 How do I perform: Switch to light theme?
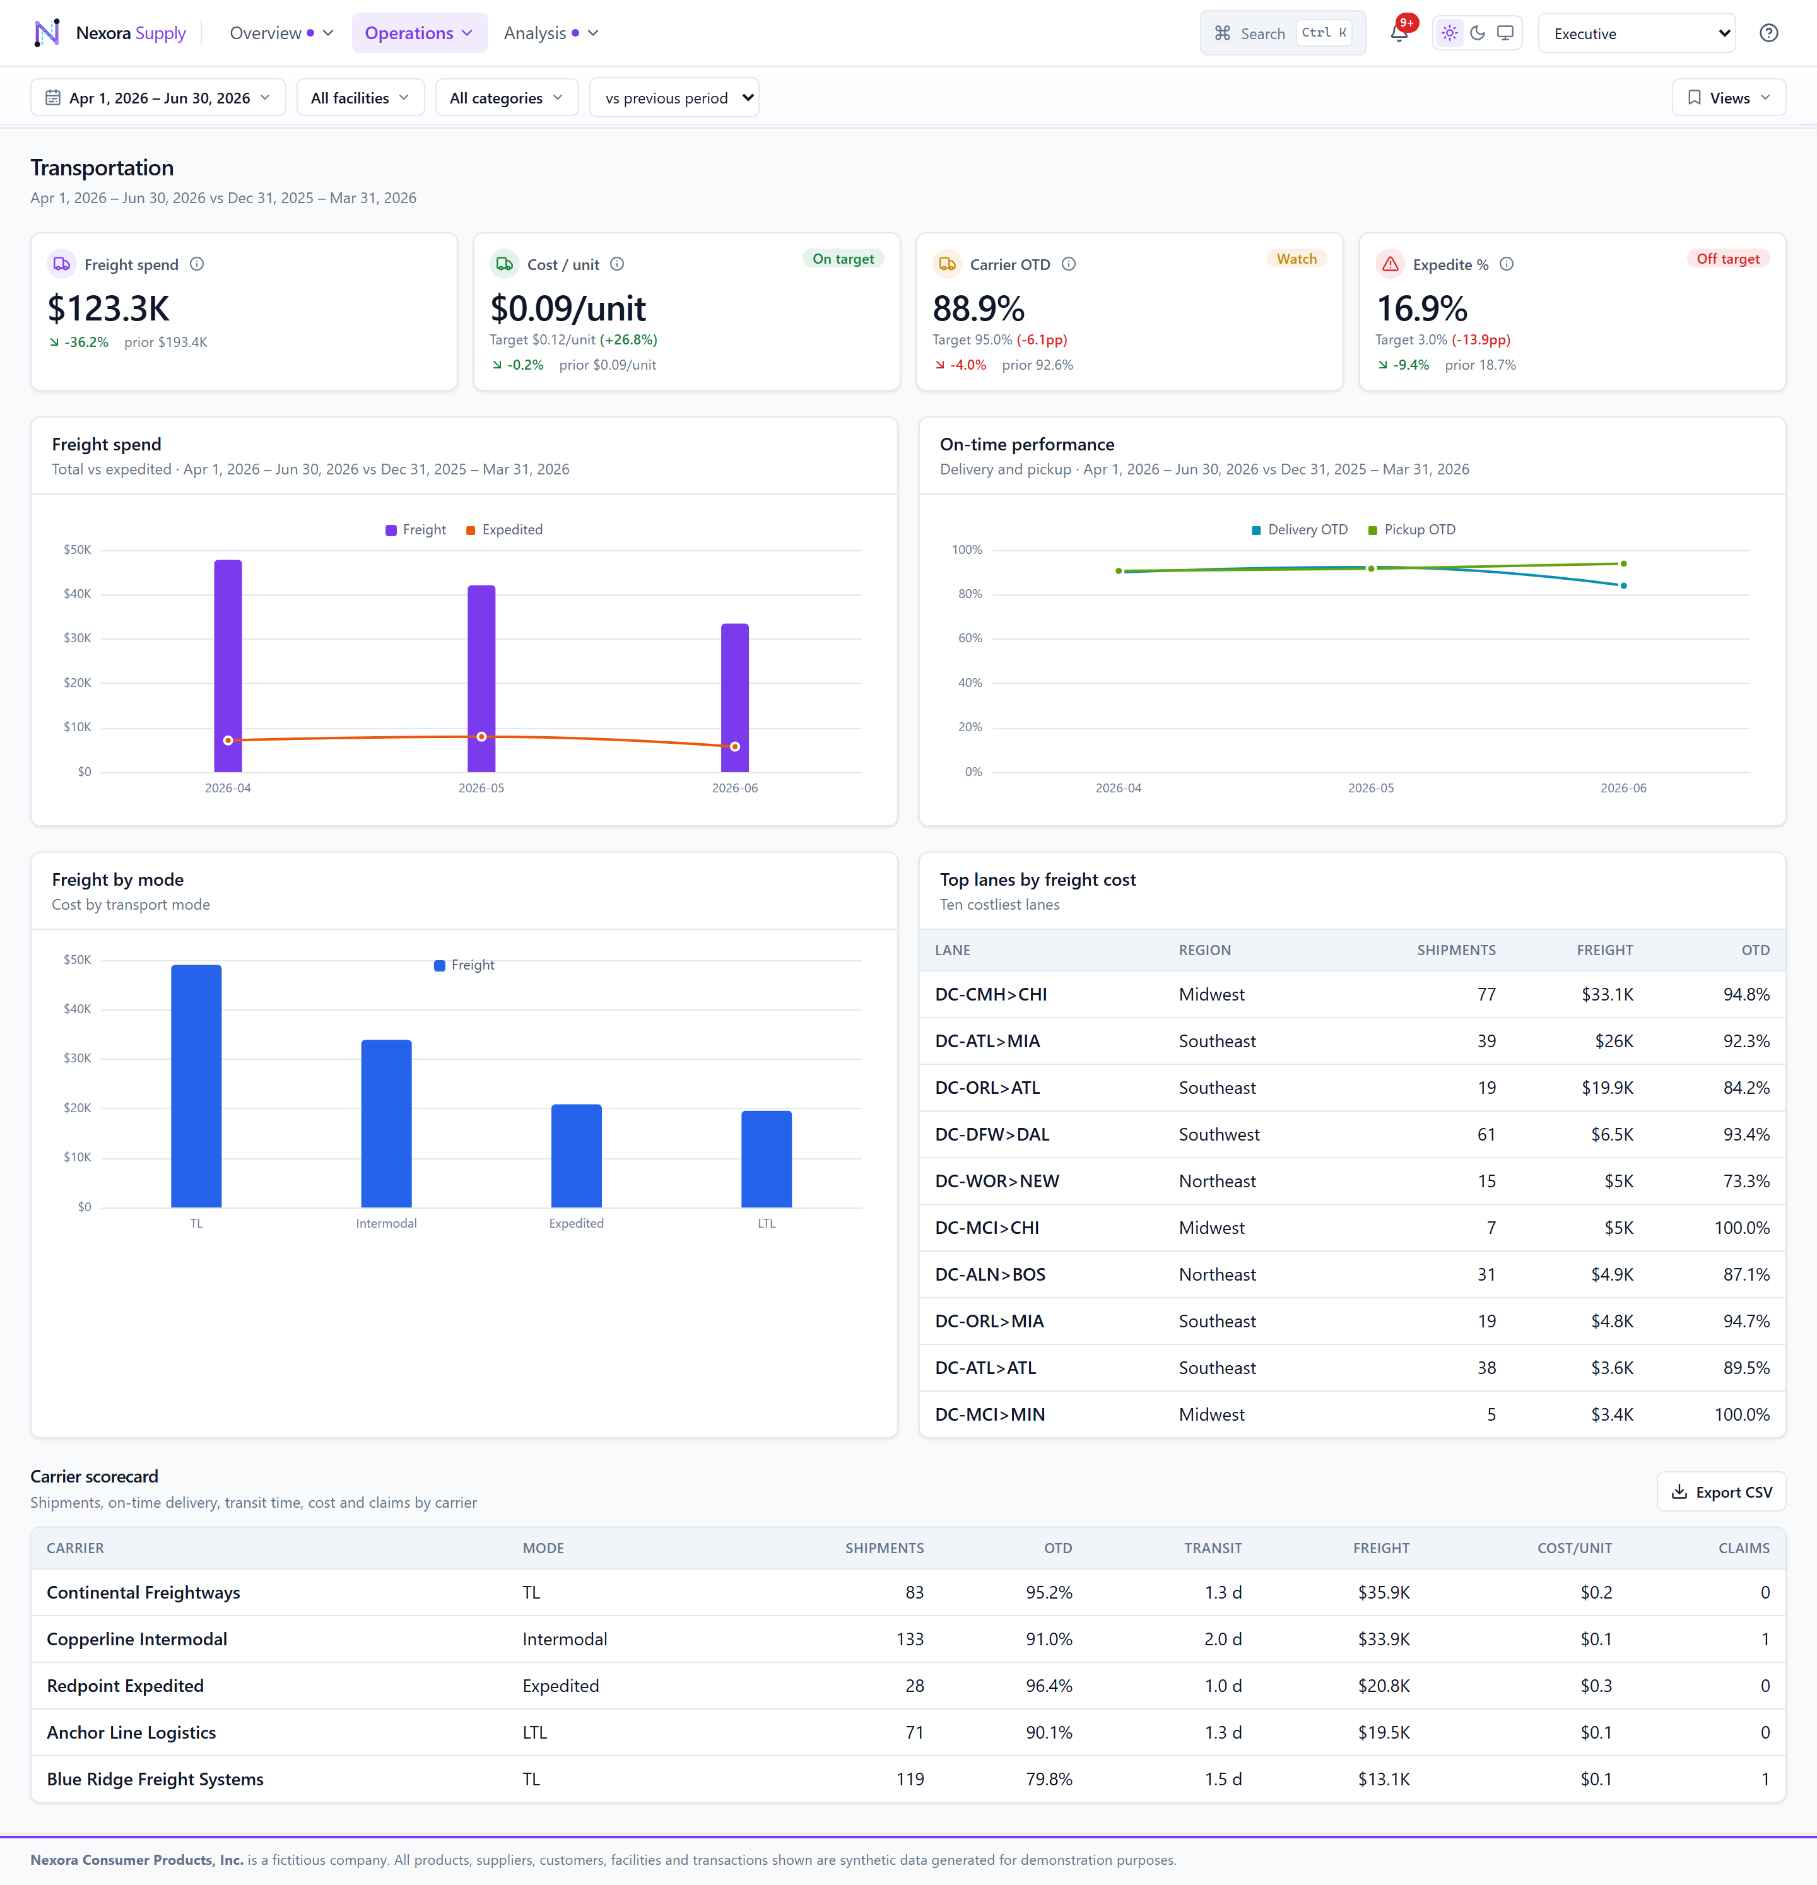click(1450, 33)
